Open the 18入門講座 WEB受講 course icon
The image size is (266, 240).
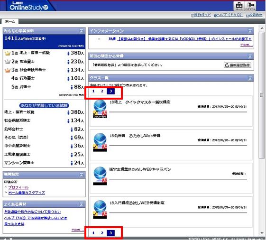click(x=100, y=209)
